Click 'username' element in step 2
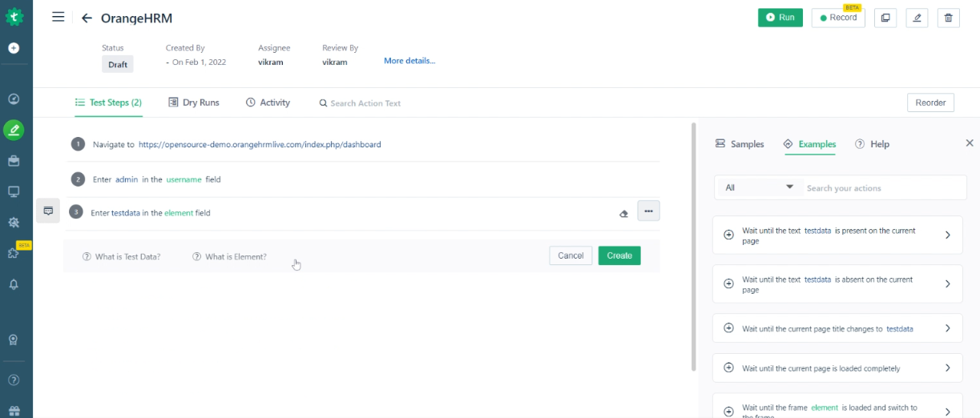Viewport: 980px width, 418px height. 183,179
